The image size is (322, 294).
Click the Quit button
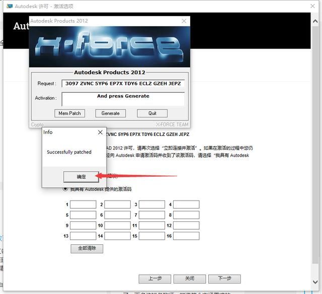(x=152, y=113)
